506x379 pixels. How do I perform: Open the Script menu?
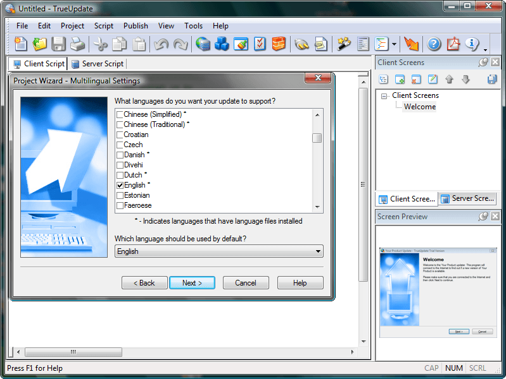point(104,26)
